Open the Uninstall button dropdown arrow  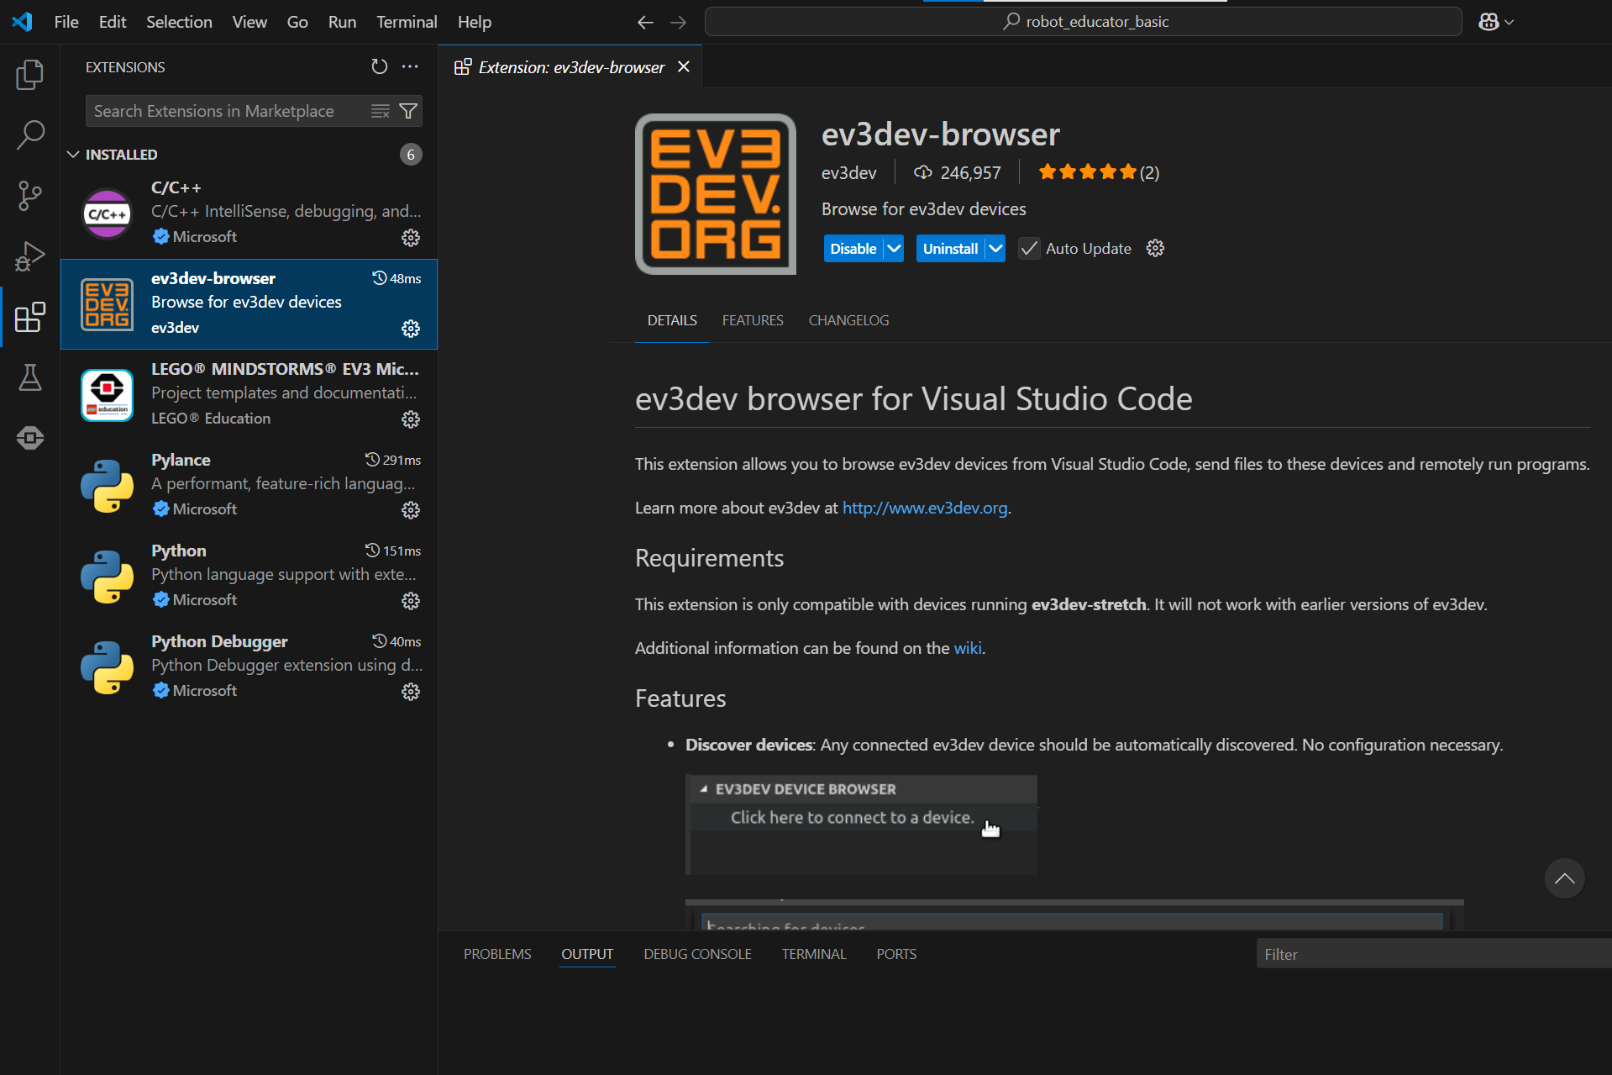click(x=995, y=249)
